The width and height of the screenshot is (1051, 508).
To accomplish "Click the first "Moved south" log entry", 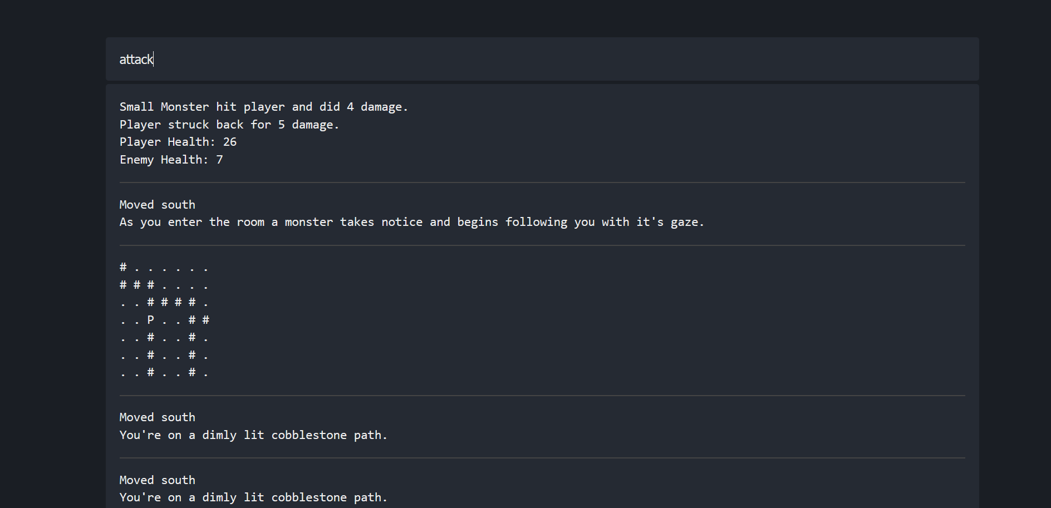I will [157, 204].
